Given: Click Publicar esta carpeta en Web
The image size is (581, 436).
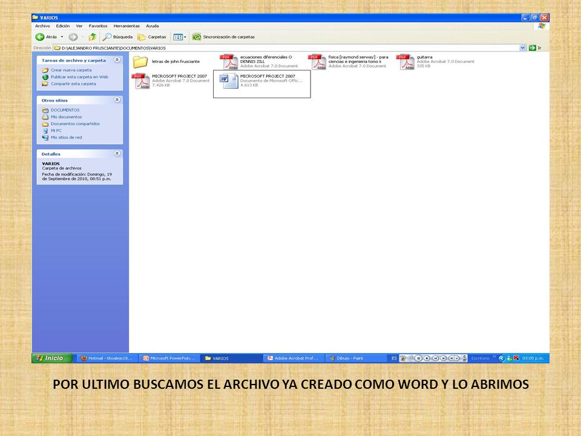Looking at the screenshot, I should [x=80, y=77].
